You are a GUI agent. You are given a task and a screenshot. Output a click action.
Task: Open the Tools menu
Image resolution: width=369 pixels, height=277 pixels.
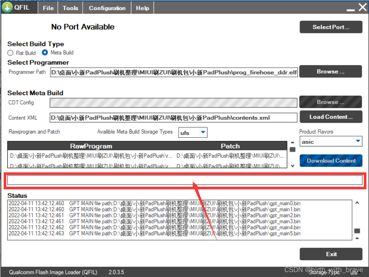click(x=70, y=8)
